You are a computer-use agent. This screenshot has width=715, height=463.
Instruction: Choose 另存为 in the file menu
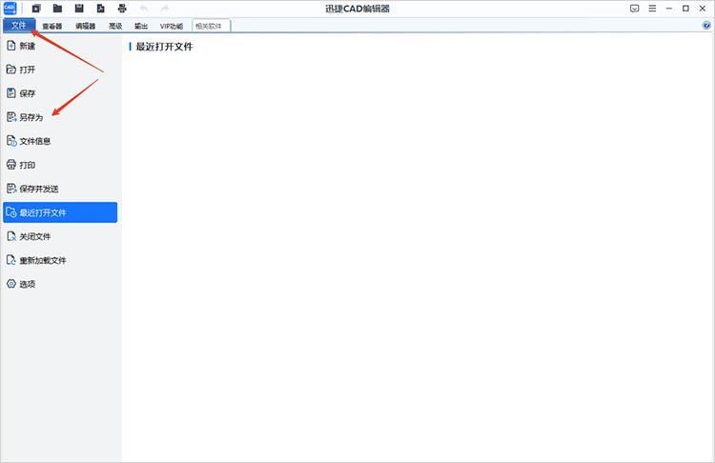60,117
